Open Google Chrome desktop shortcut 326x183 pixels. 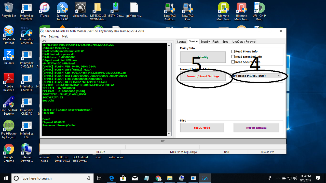coord(9,153)
